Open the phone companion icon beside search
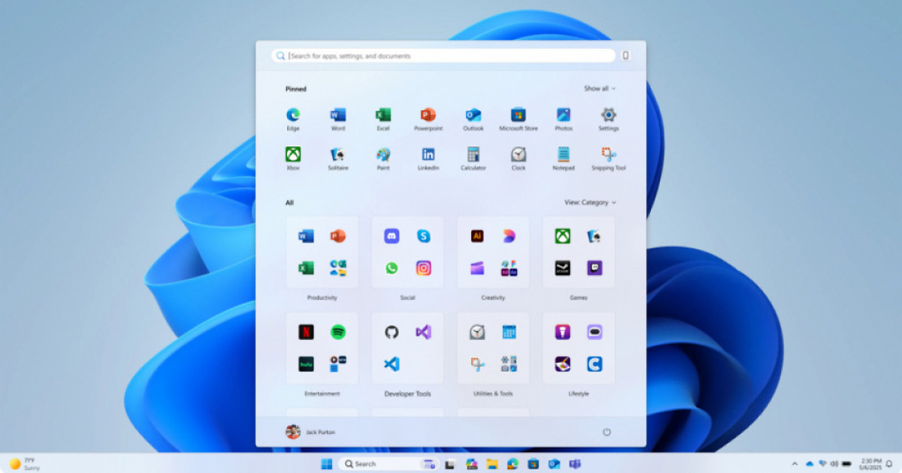The width and height of the screenshot is (902, 473). click(x=625, y=56)
